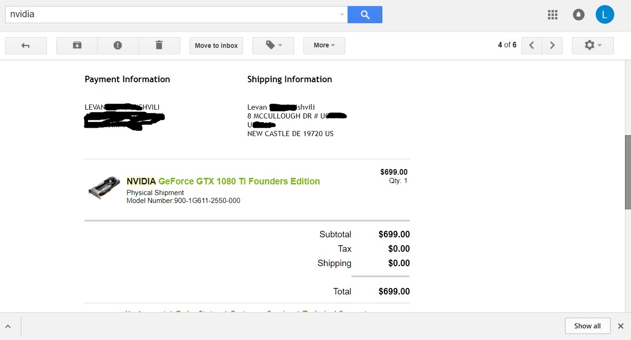Viewport: 631px width, 340px height.
Task: Click the back arrow to return to search results
Action: [26, 46]
